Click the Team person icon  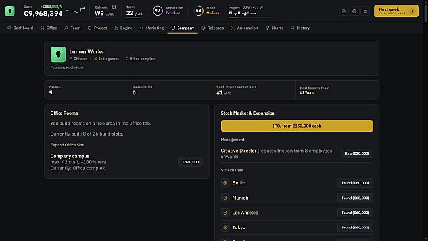coord(66,28)
